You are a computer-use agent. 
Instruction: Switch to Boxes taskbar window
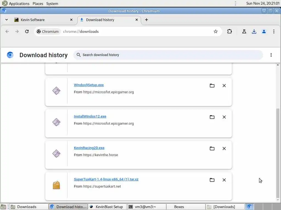point(186,207)
